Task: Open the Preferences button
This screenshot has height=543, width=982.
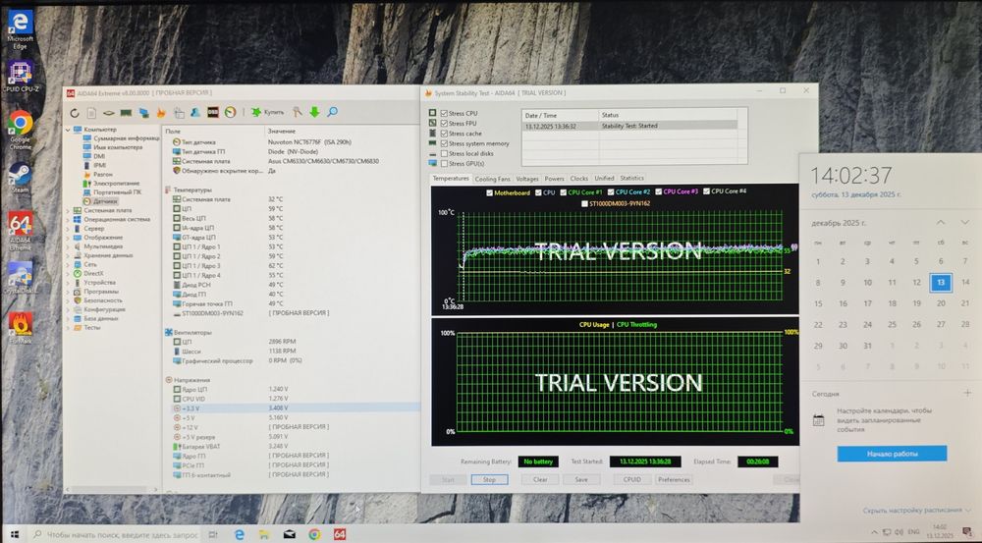Action: click(674, 480)
